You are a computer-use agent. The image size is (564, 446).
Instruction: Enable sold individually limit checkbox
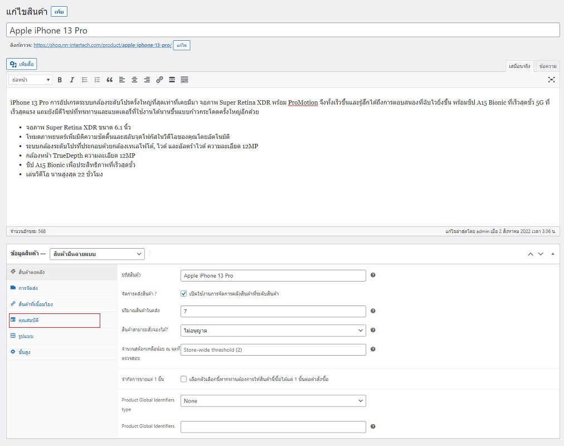(x=184, y=379)
